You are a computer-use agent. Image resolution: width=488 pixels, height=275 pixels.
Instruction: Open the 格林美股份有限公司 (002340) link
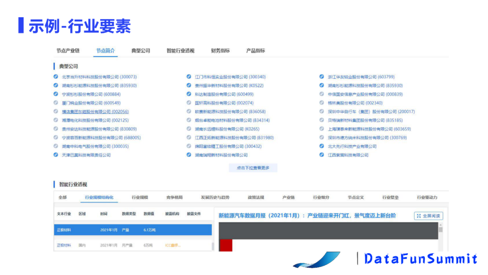click(x=355, y=103)
